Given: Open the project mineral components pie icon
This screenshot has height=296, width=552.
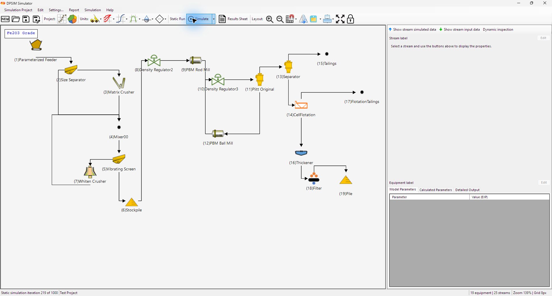Looking at the screenshot, I should pyautogui.click(x=72, y=19).
